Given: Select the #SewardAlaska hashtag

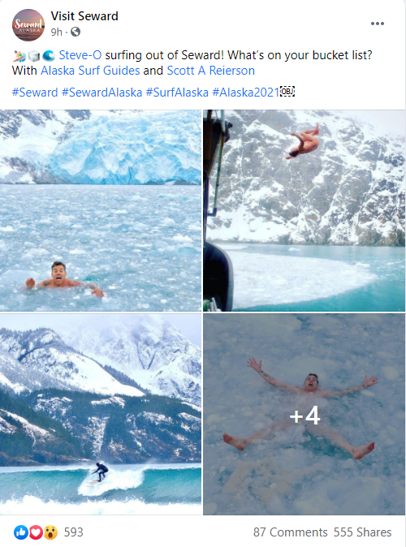Looking at the screenshot, I should [102, 93].
